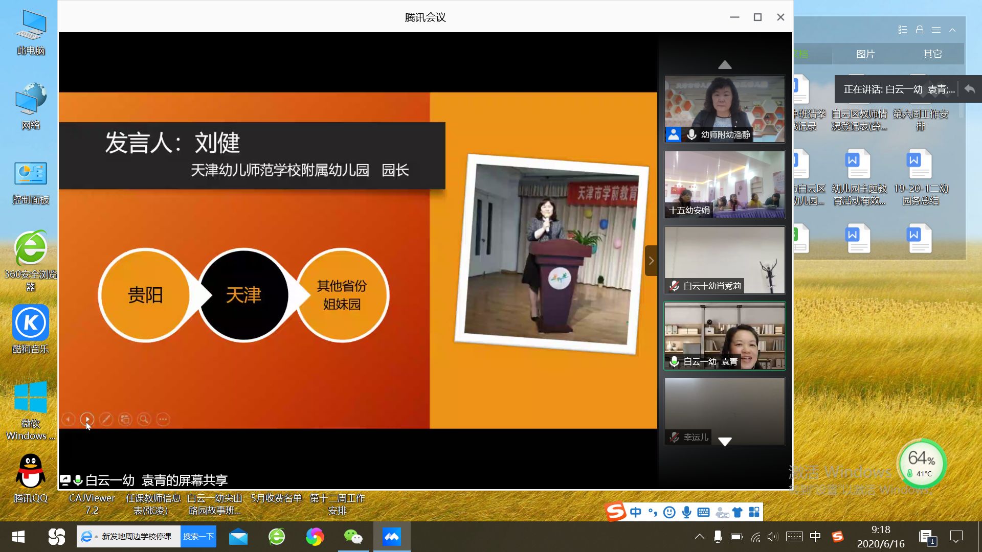Viewport: 982px width, 552px height.
Task: Collapse participant sidebar with the chevron handle
Action: [651, 261]
